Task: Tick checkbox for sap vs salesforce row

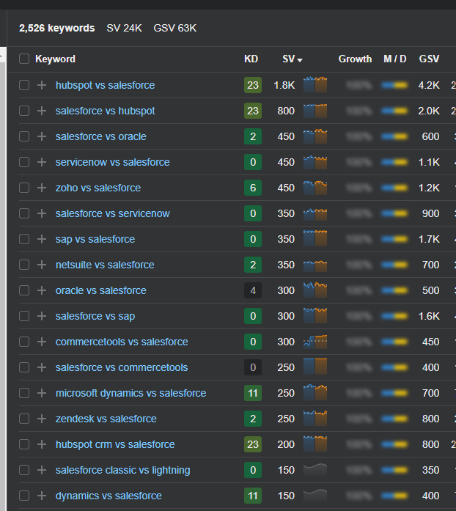Action: tap(24, 239)
